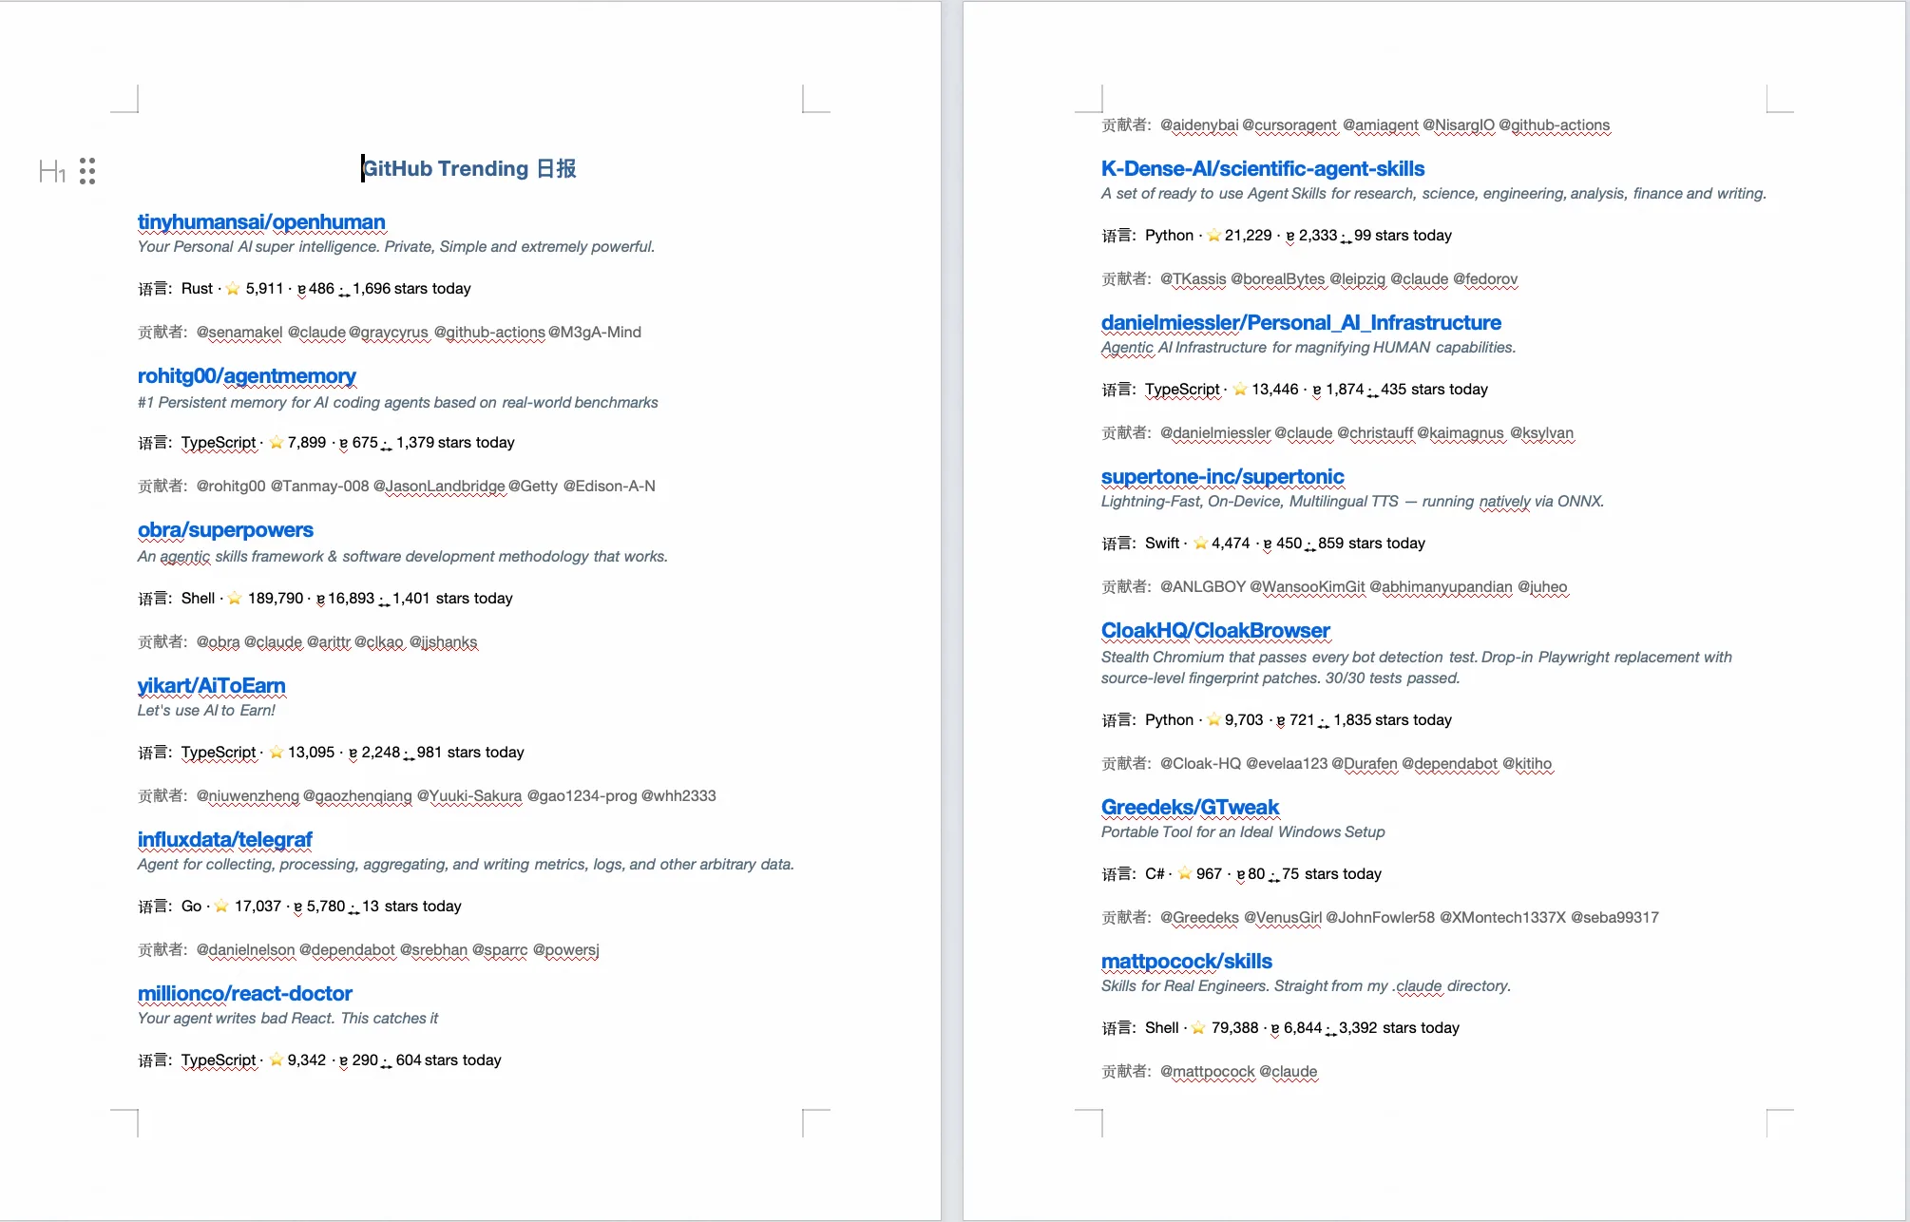Click the contributor mention "@senamakel"
The width and height of the screenshot is (1910, 1222).
click(239, 333)
